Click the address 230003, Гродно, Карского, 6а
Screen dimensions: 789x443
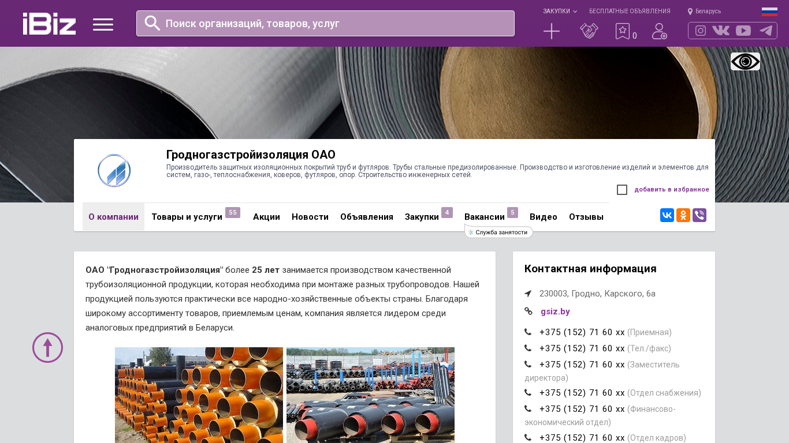click(597, 294)
